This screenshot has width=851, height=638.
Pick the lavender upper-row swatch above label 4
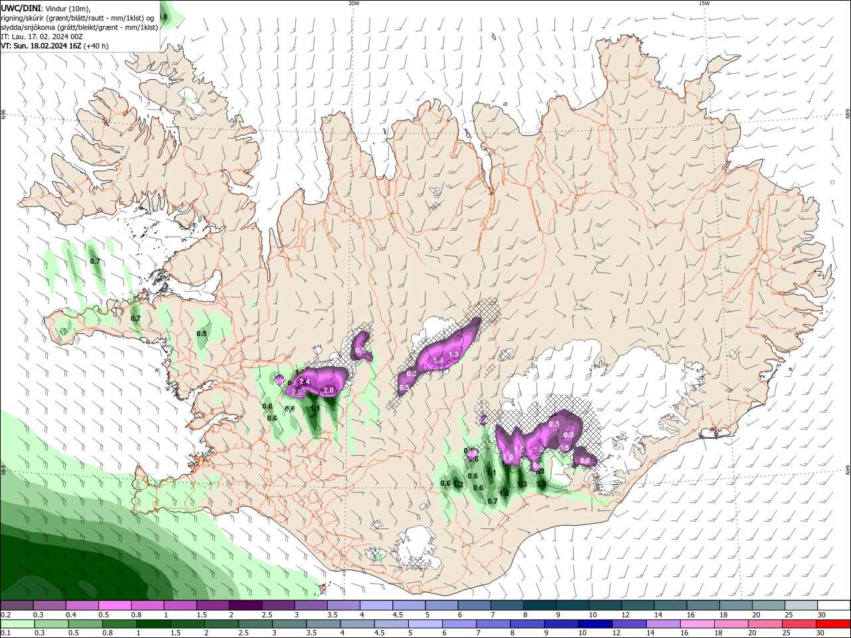click(x=375, y=605)
